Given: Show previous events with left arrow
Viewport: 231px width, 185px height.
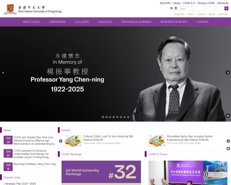Looking at the screenshot, I should tap(60, 141).
